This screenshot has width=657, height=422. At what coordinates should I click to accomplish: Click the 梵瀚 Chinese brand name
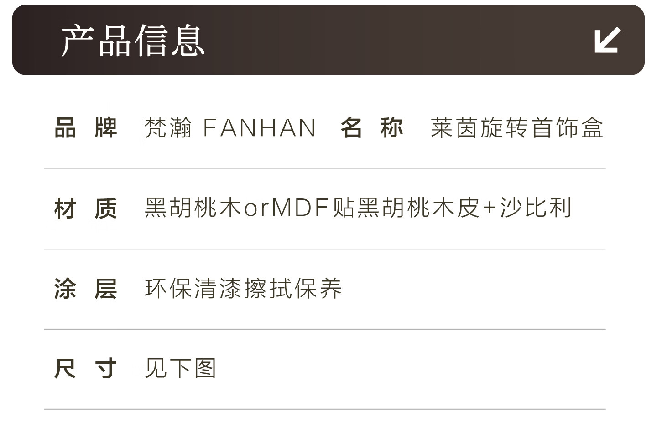pos(168,128)
